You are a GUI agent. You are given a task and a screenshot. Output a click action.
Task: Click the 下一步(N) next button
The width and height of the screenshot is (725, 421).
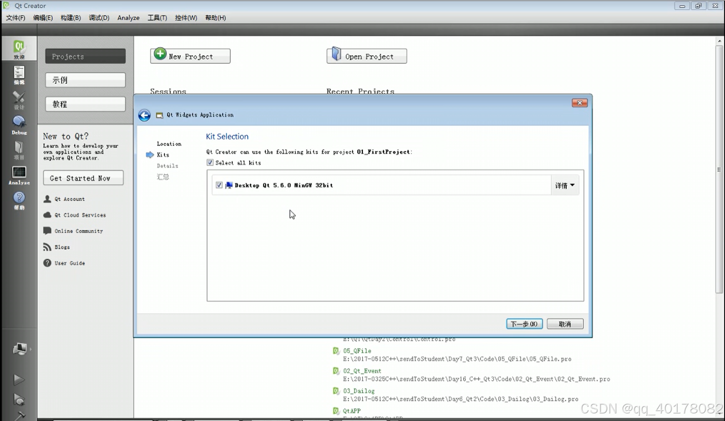tap(524, 324)
